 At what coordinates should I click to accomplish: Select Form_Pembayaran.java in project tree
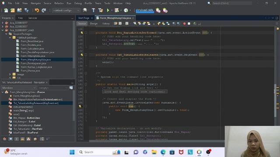pos(33,63)
